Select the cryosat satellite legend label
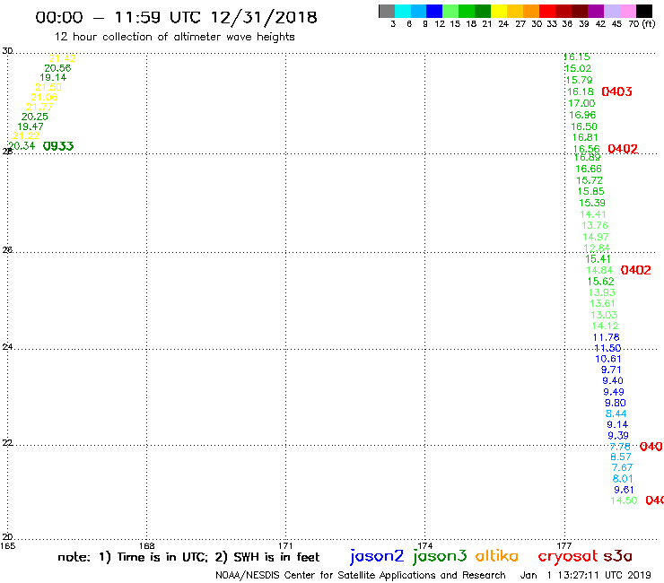 tap(568, 557)
